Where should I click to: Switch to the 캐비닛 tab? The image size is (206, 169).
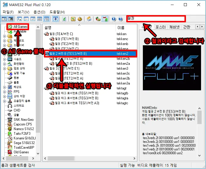(x=174, y=27)
